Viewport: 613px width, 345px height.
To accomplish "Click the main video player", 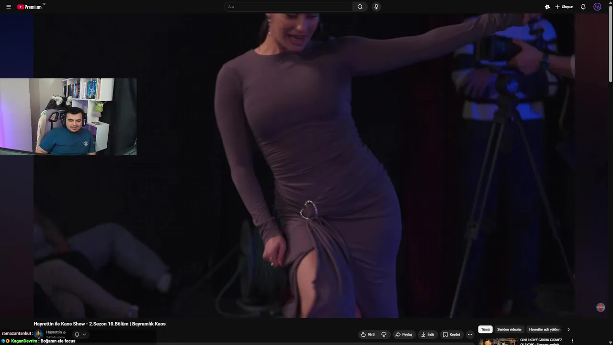I will pos(304,165).
